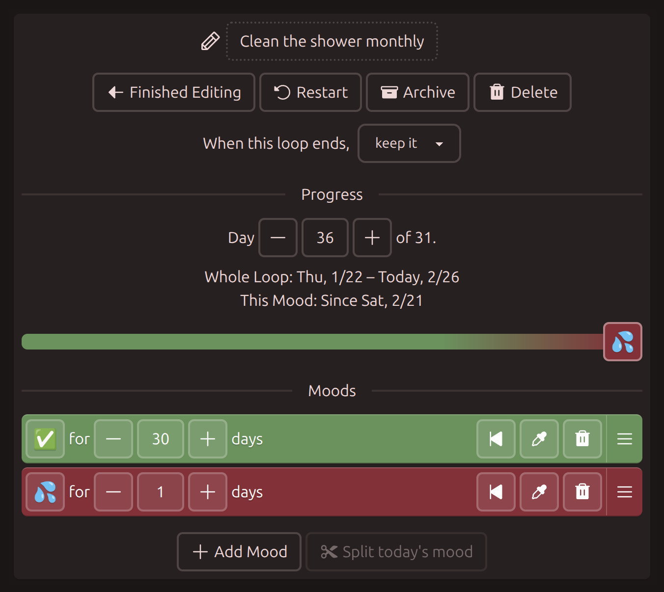Grab the green mood reorder handle
The width and height of the screenshot is (664, 592).
coord(625,439)
